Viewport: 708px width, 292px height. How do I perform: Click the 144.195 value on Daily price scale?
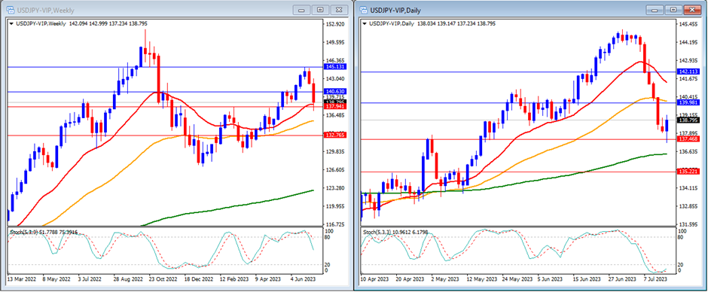(x=688, y=42)
